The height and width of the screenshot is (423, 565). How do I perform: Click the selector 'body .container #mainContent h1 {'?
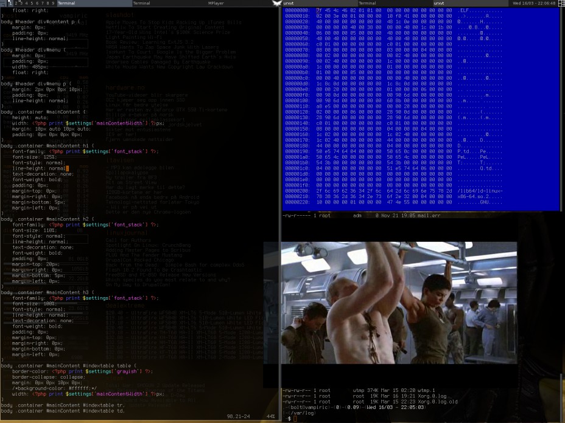pyautogui.click(x=47, y=146)
